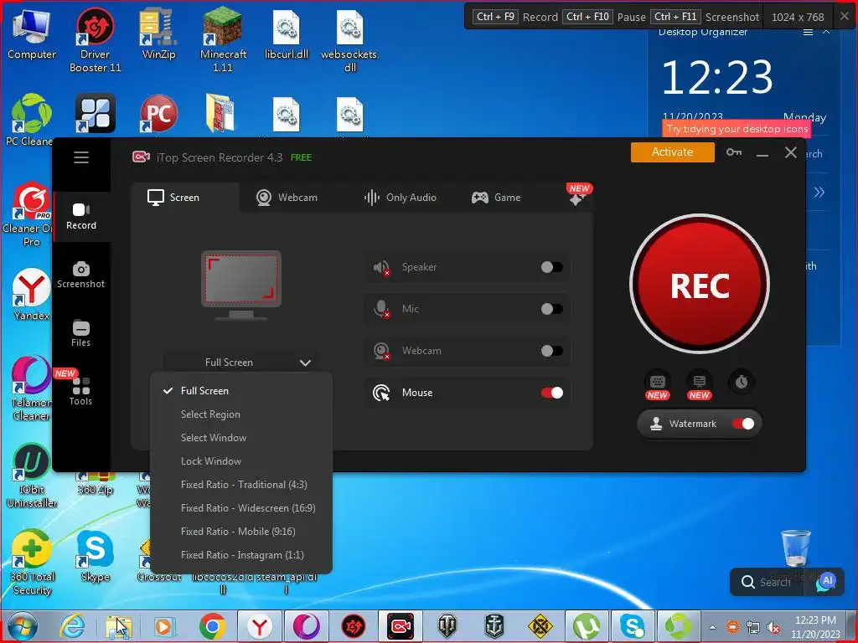Select the Computer desktop icon

pos(32,34)
